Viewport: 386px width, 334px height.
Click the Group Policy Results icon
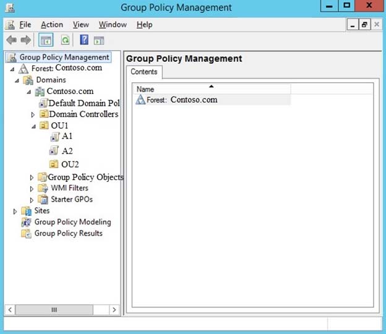27,233
